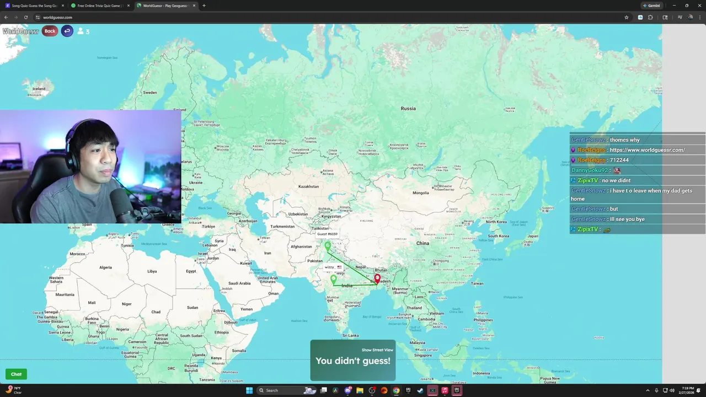
Task: Click the Algeria label on map
Action: [105, 267]
